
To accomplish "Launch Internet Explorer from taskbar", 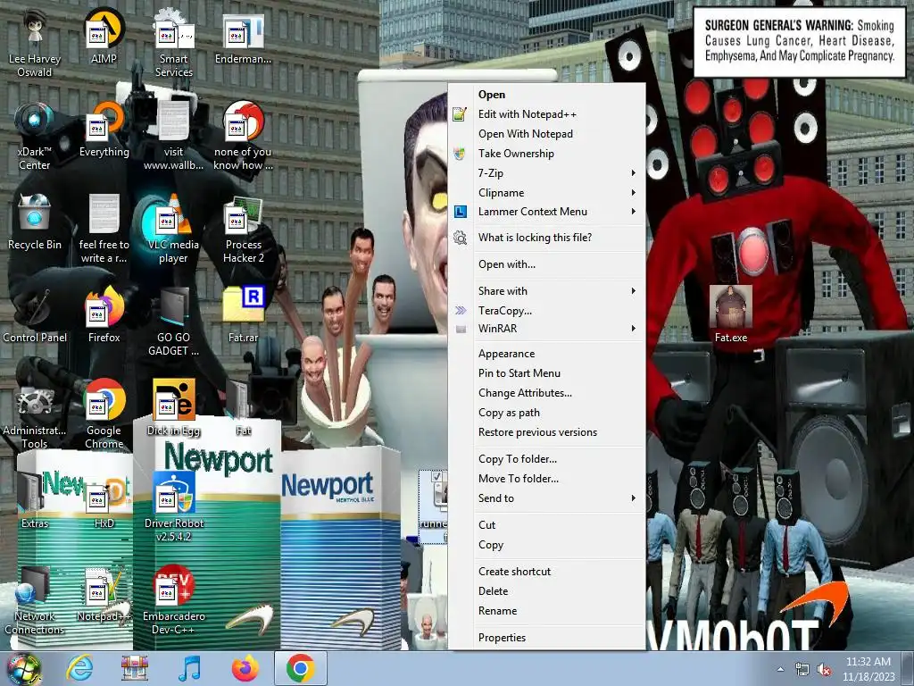I will (x=79, y=668).
